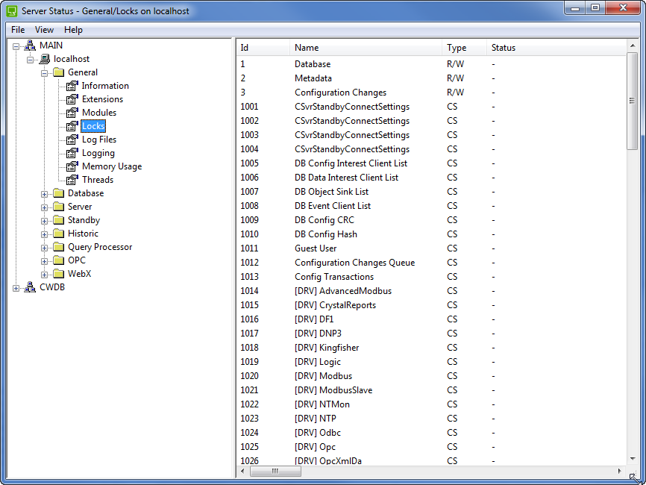Click the Log Files page icon

(x=72, y=140)
